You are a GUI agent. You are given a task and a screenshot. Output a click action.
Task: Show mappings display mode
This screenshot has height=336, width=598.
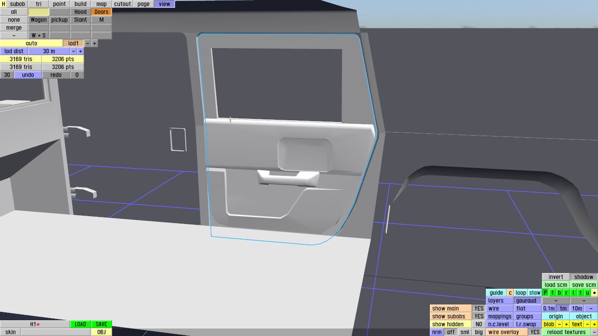[500, 316]
